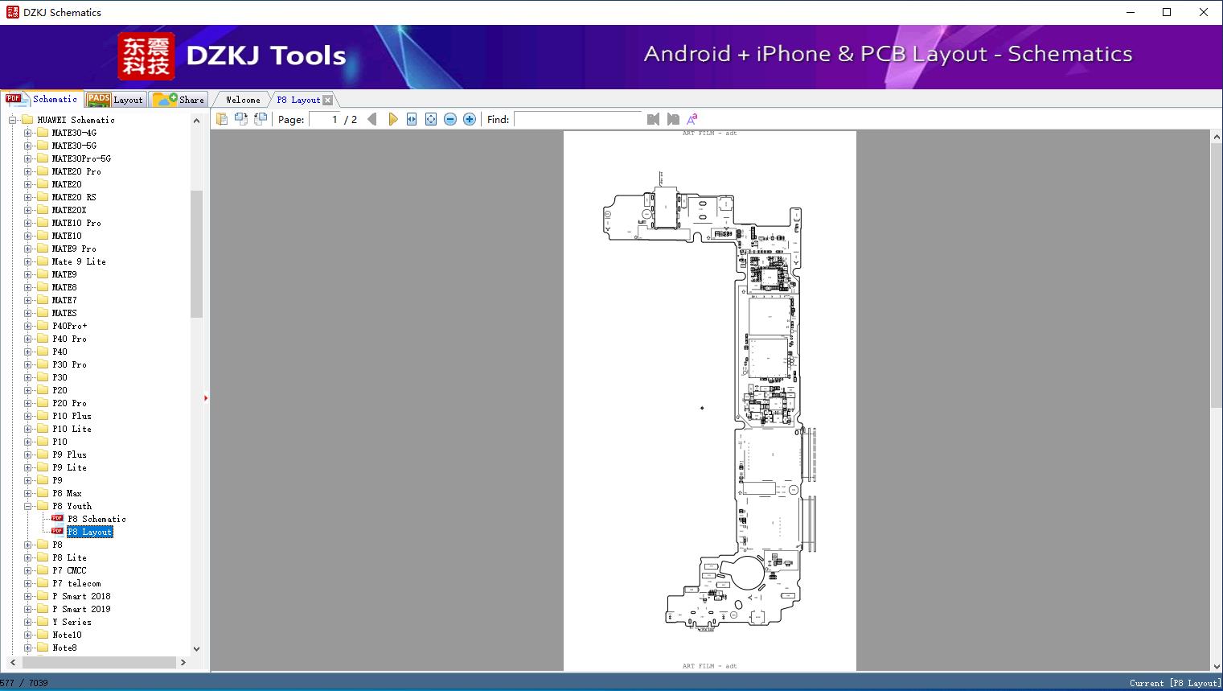Expand the MATE30-4G folder
The width and height of the screenshot is (1223, 691).
27,133
